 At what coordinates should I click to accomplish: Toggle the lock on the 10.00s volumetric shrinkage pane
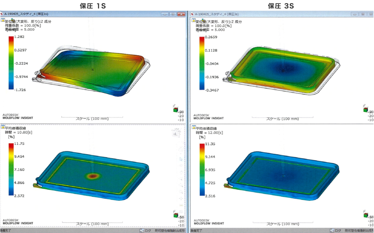tap(3, 127)
